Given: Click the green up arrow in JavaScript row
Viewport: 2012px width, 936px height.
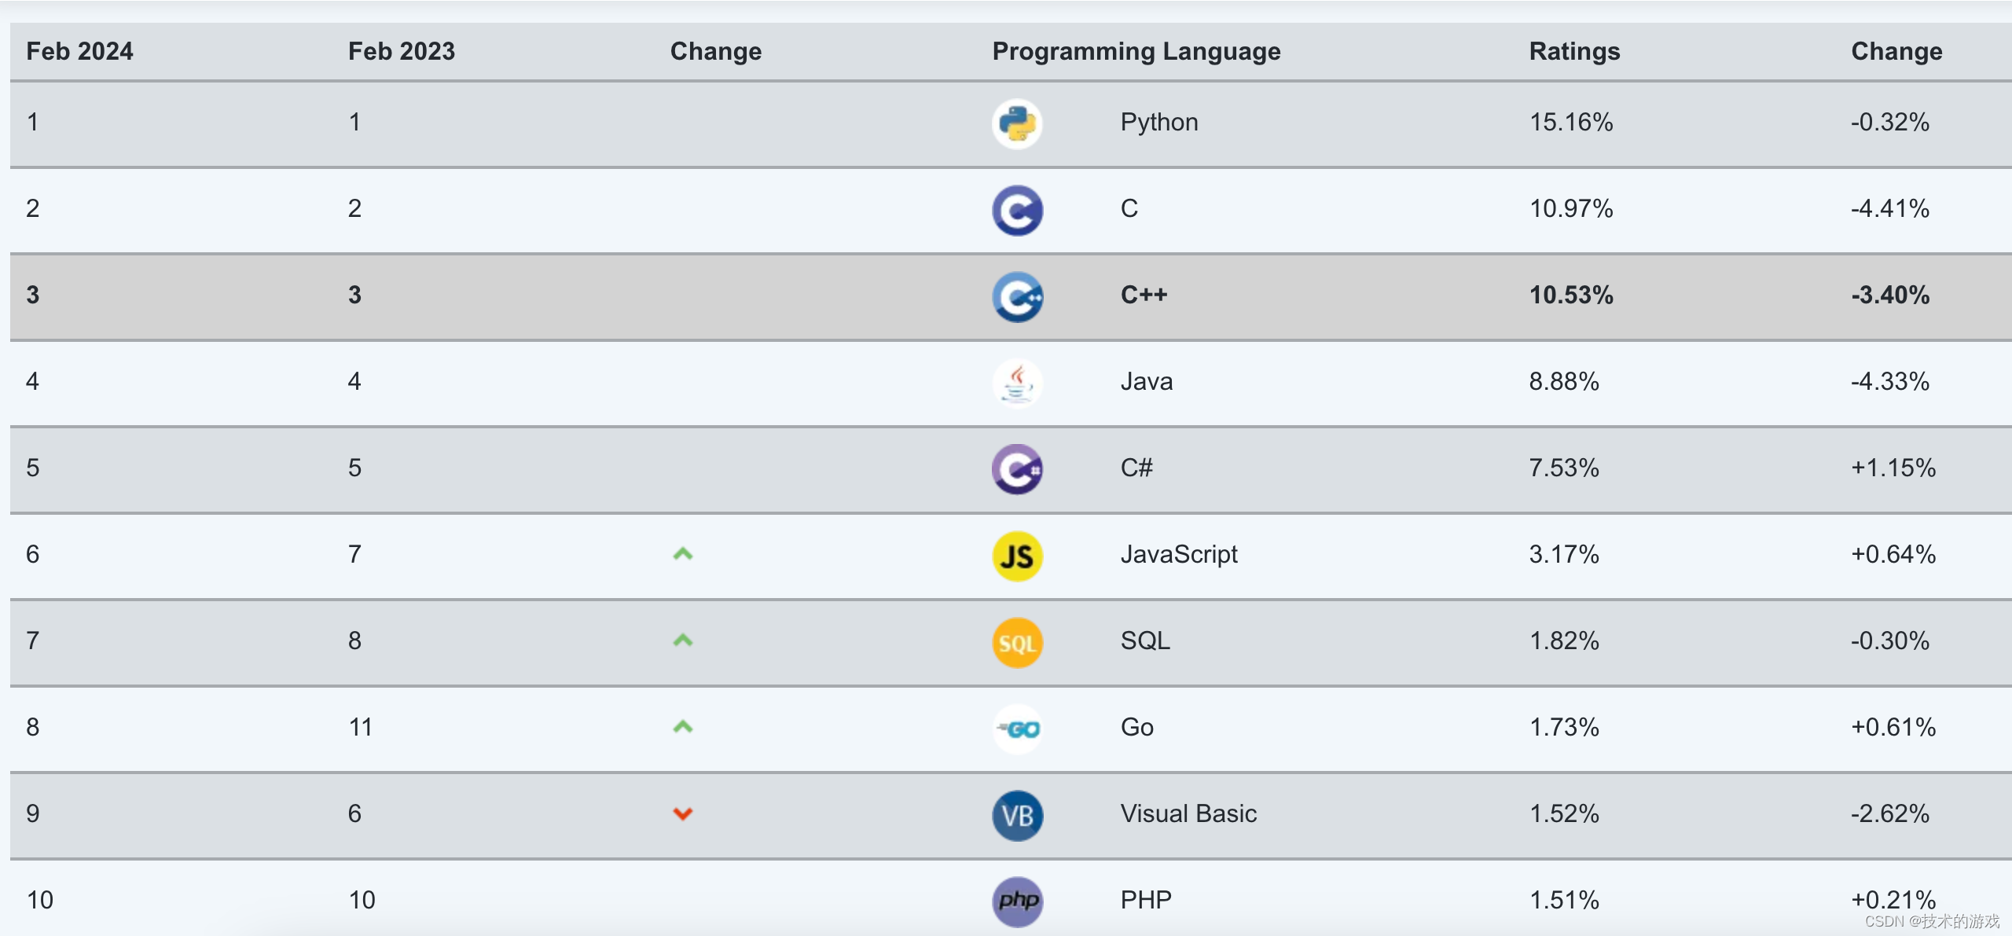Looking at the screenshot, I should tap(683, 554).
